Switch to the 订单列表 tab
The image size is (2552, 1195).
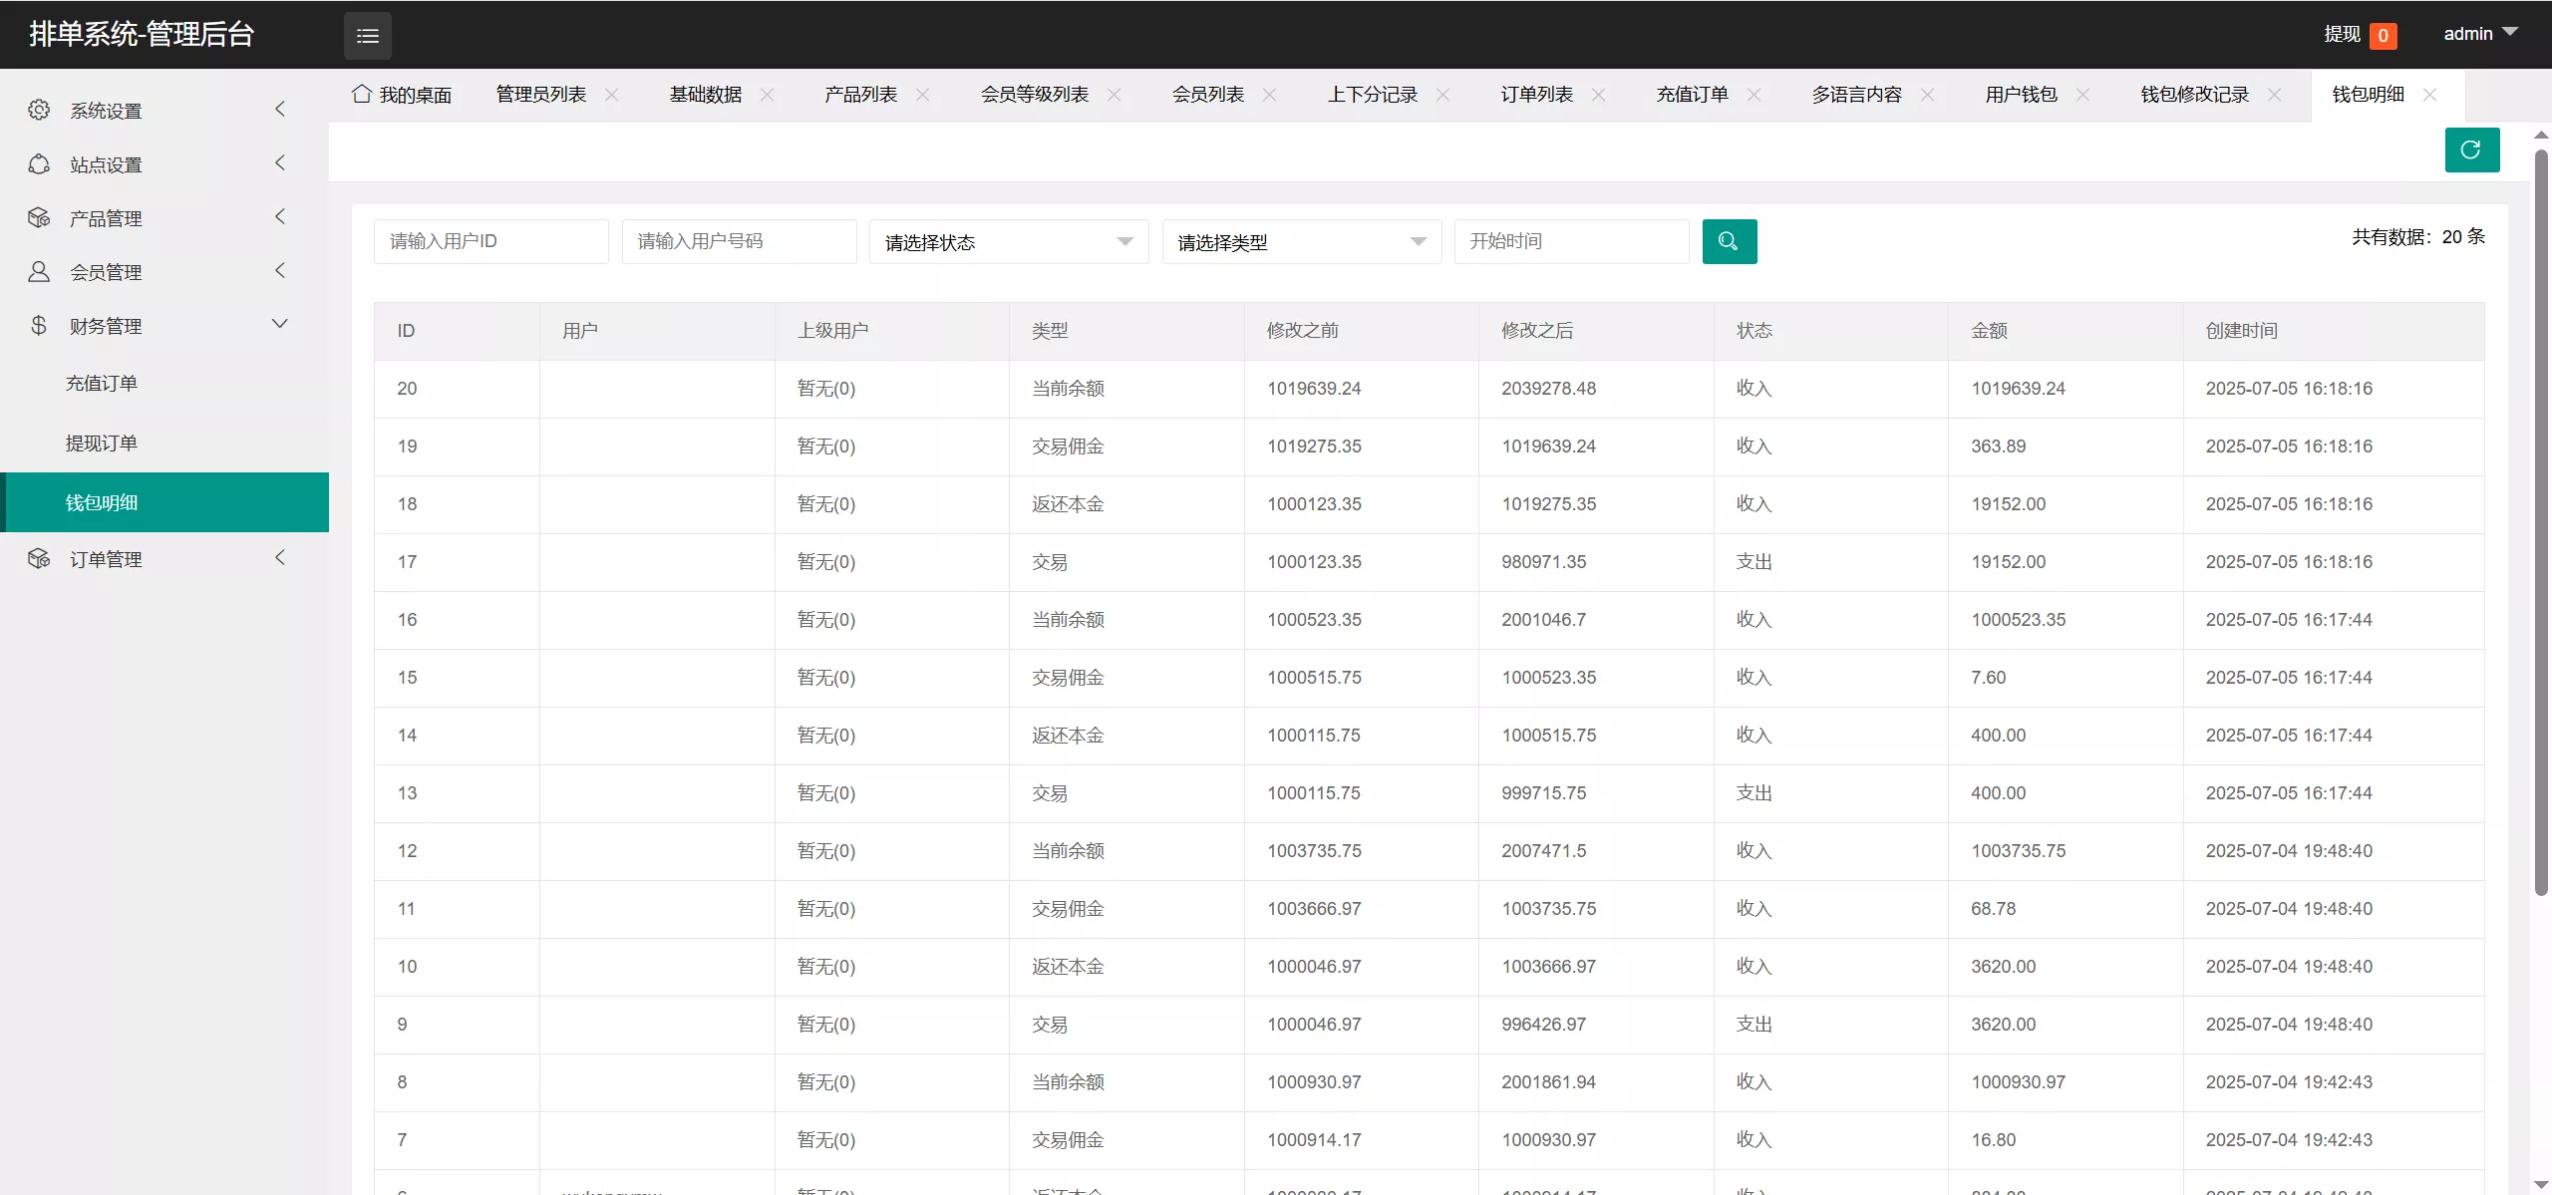coord(1535,95)
